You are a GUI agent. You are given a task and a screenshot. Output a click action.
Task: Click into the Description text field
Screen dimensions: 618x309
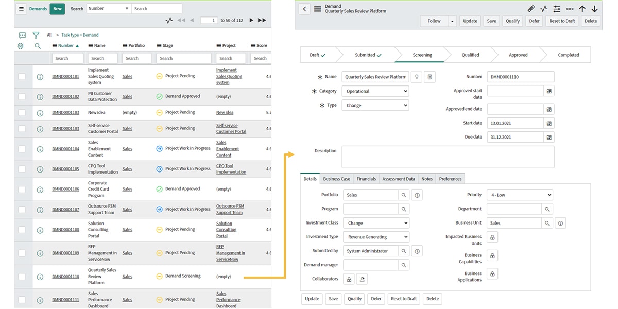(x=448, y=157)
